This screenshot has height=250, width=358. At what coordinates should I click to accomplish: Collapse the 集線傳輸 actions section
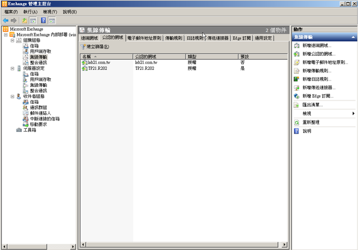(x=353, y=37)
